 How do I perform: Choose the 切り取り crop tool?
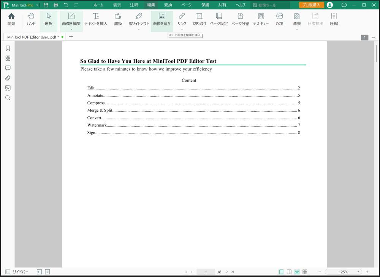tap(199, 19)
